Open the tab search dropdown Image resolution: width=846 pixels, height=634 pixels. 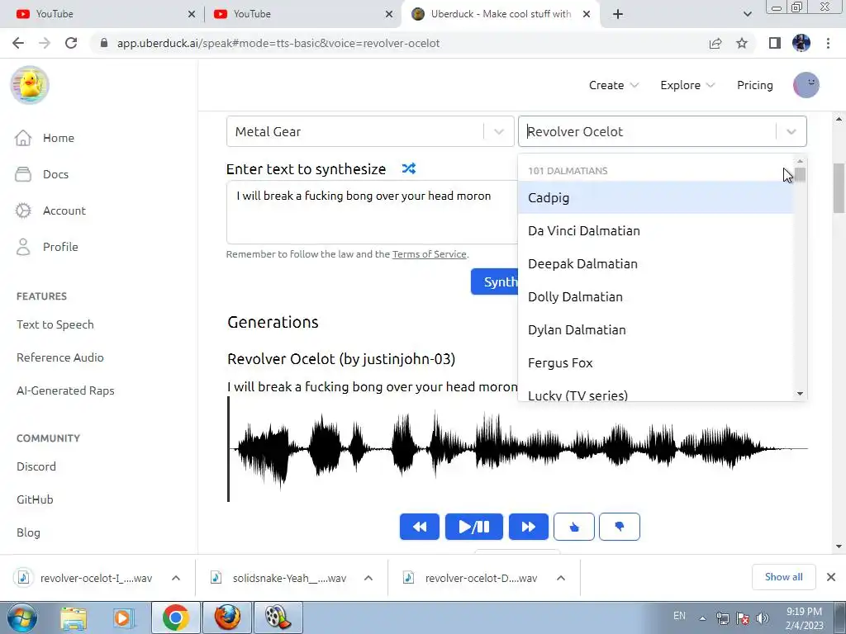[747, 14]
